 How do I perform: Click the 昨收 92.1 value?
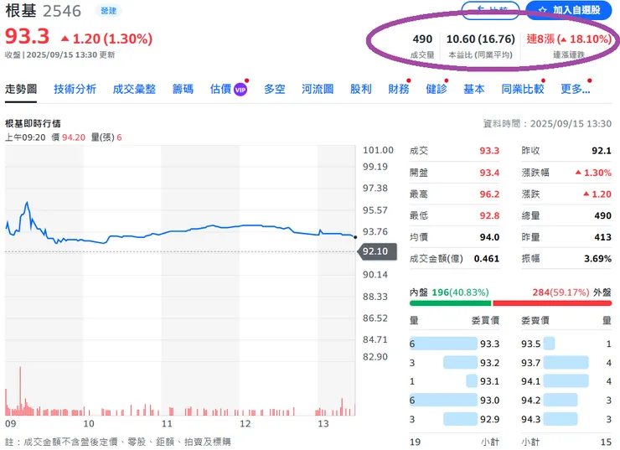pos(602,151)
